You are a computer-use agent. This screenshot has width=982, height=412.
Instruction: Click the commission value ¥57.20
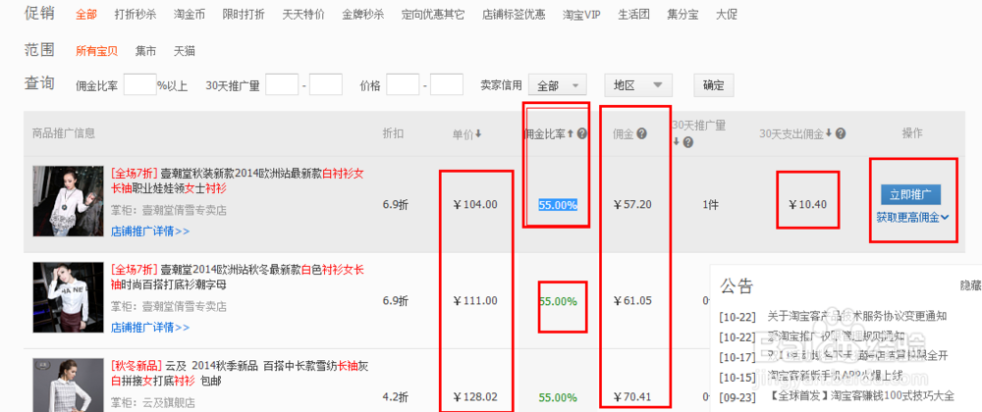coord(632,204)
